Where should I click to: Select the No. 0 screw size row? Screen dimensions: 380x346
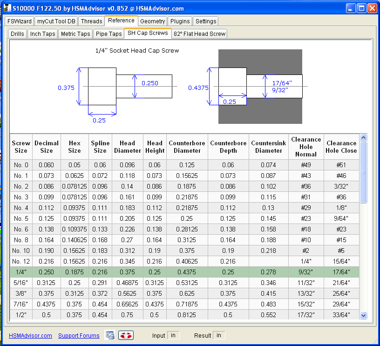pos(184,165)
